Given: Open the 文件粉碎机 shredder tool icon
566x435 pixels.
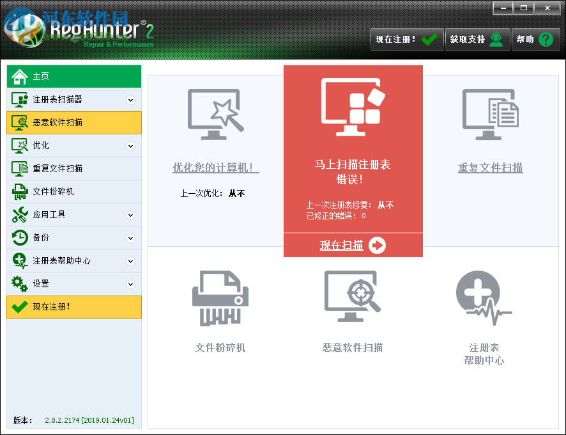Looking at the screenshot, I should [x=220, y=297].
